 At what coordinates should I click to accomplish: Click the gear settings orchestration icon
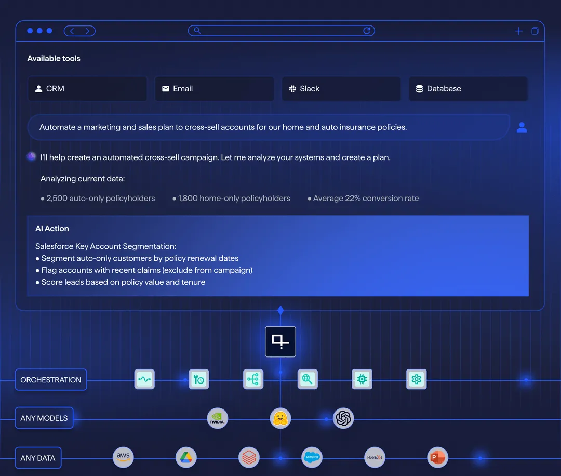[x=417, y=379]
